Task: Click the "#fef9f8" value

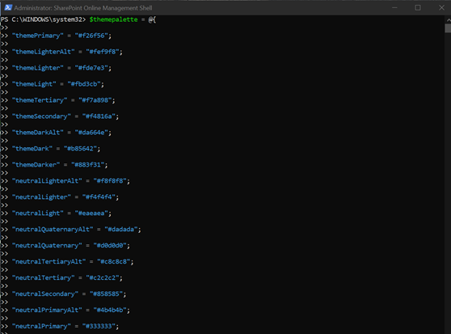Action: 103,52
